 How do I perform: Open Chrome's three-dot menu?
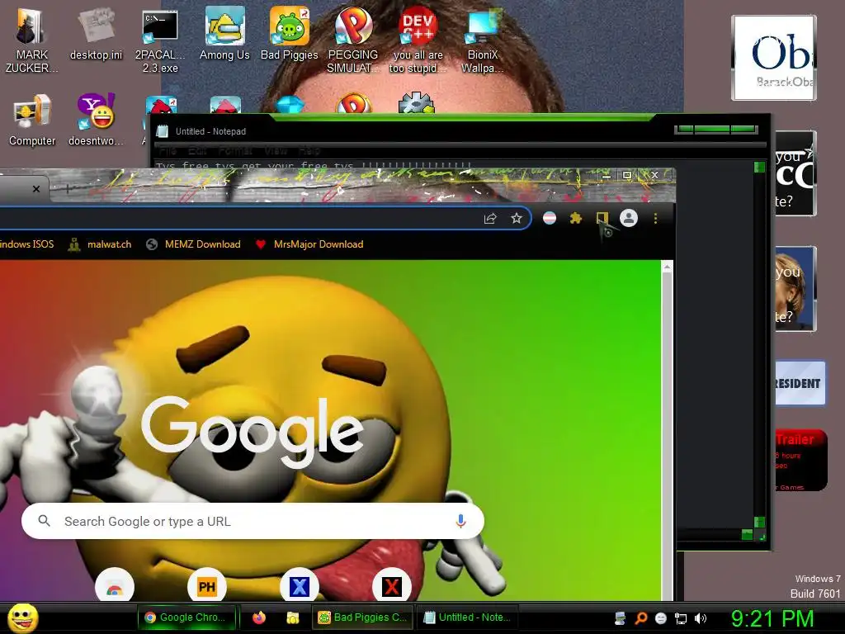point(655,218)
